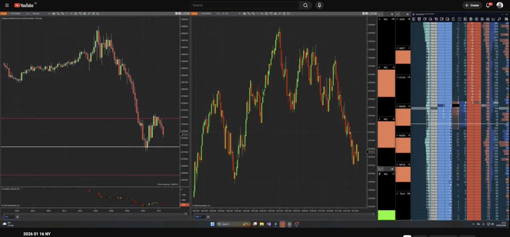This screenshot has height=237, width=510.
Task: Show hidden system tray icons chevron
Action: [x=473, y=224]
